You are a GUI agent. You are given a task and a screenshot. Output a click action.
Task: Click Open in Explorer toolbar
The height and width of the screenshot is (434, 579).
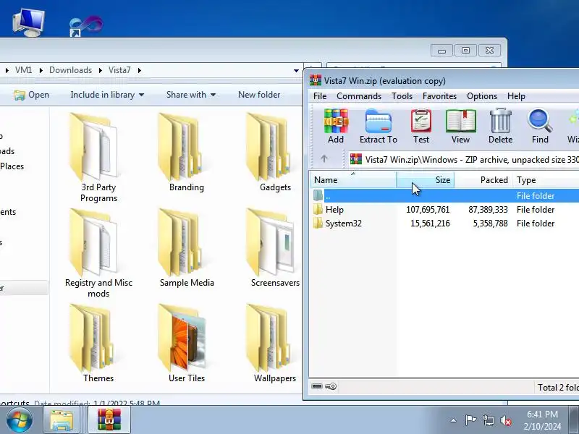click(31, 95)
